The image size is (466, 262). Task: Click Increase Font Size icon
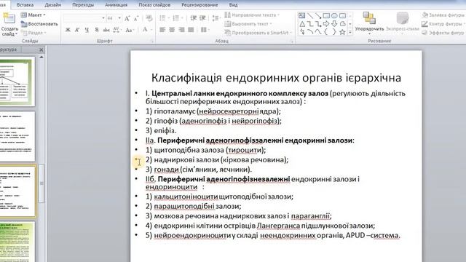pos(127,18)
